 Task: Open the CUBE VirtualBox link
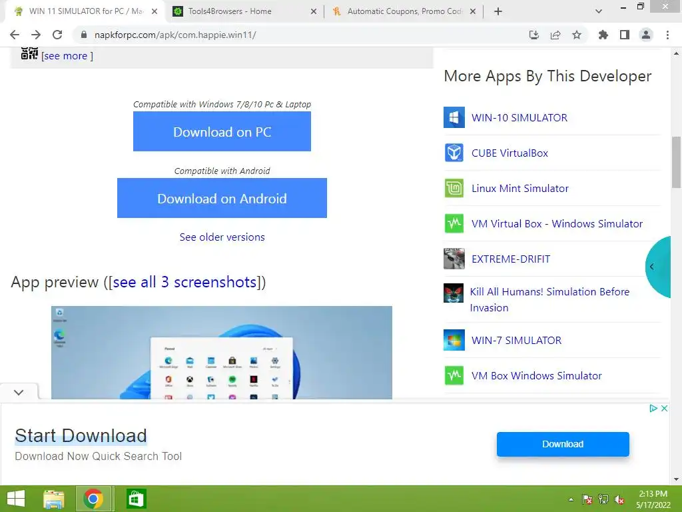coord(510,153)
